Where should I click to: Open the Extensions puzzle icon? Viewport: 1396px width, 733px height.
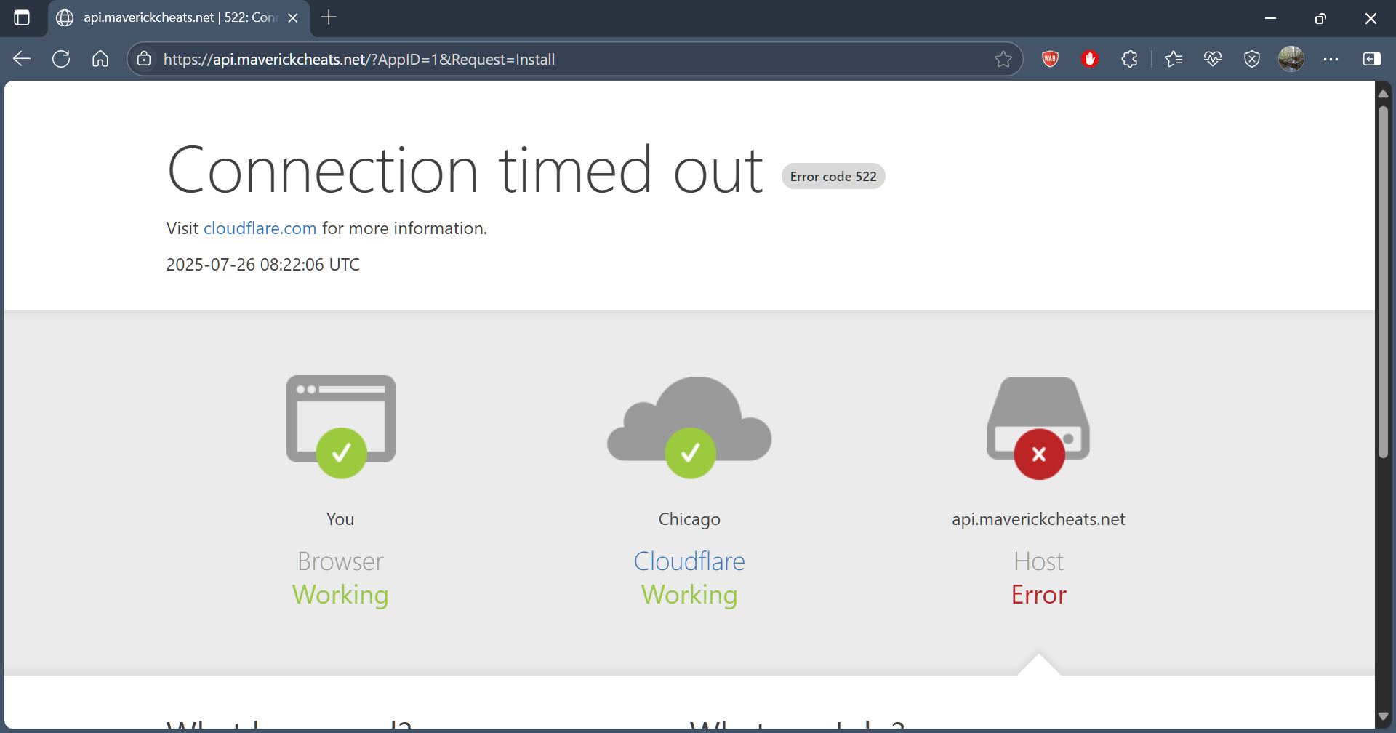(x=1129, y=59)
